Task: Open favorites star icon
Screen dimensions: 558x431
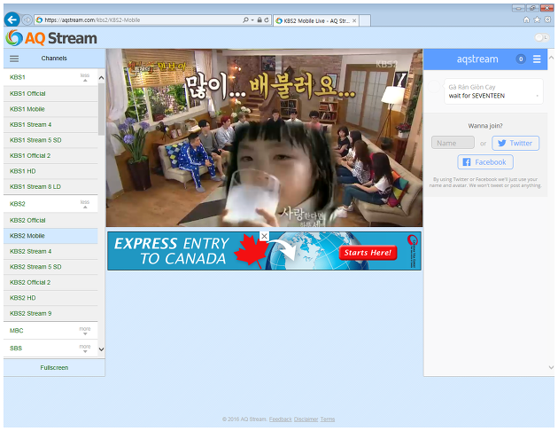Action: [537, 20]
